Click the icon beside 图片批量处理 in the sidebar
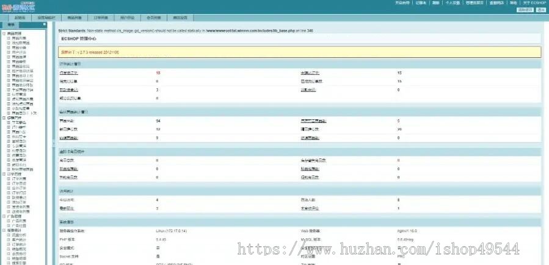 (9, 71)
